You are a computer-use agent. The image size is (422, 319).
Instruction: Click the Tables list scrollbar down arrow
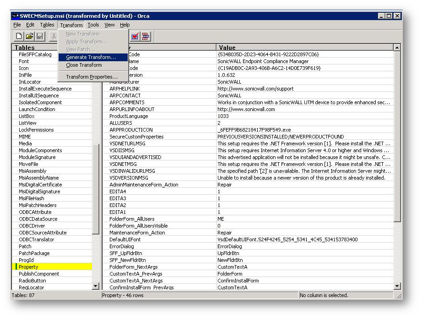click(x=96, y=286)
